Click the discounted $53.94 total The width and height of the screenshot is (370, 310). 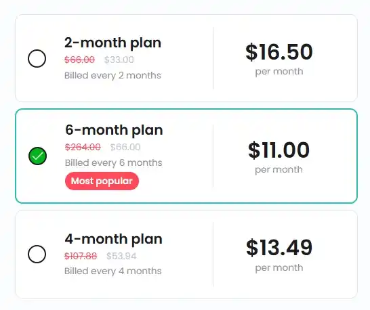pos(121,256)
